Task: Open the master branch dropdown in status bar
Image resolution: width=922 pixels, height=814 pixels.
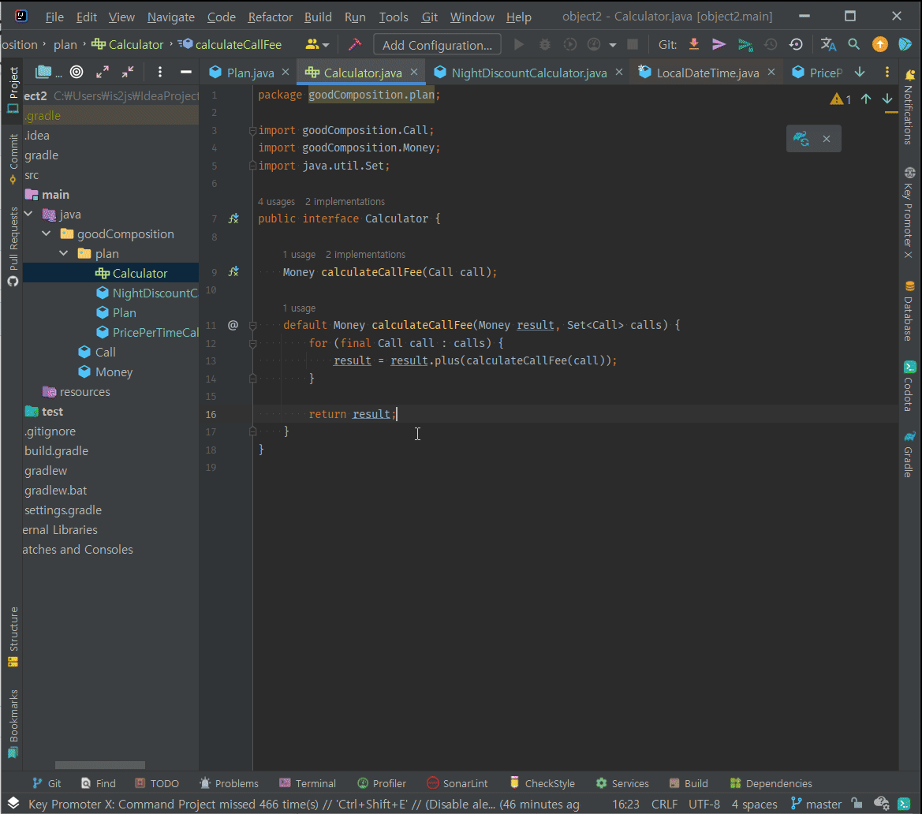Action: pyautogui.click(x=816, y=805)
